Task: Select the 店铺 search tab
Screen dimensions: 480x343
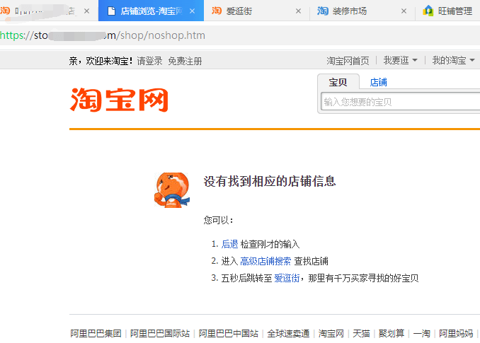Action: [378, 82]
